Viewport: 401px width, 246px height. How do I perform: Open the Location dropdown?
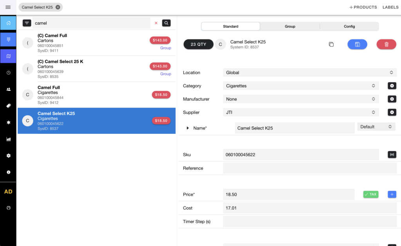point(309,72)
